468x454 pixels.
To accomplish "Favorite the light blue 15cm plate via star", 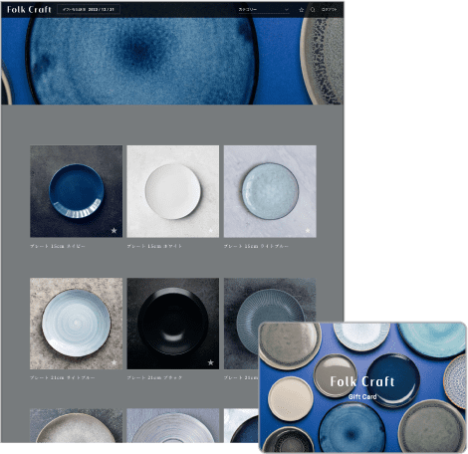I will pyautogui.click(x=308, y=230).
